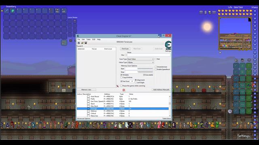Open Table Extras
Viewport: 259px width, 145px height.
(x=166, y=118)
